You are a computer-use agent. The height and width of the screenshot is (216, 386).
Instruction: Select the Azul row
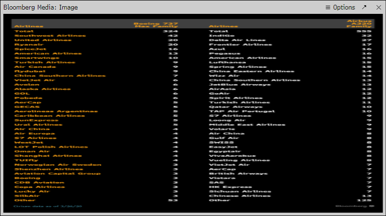tap(290, 49)
